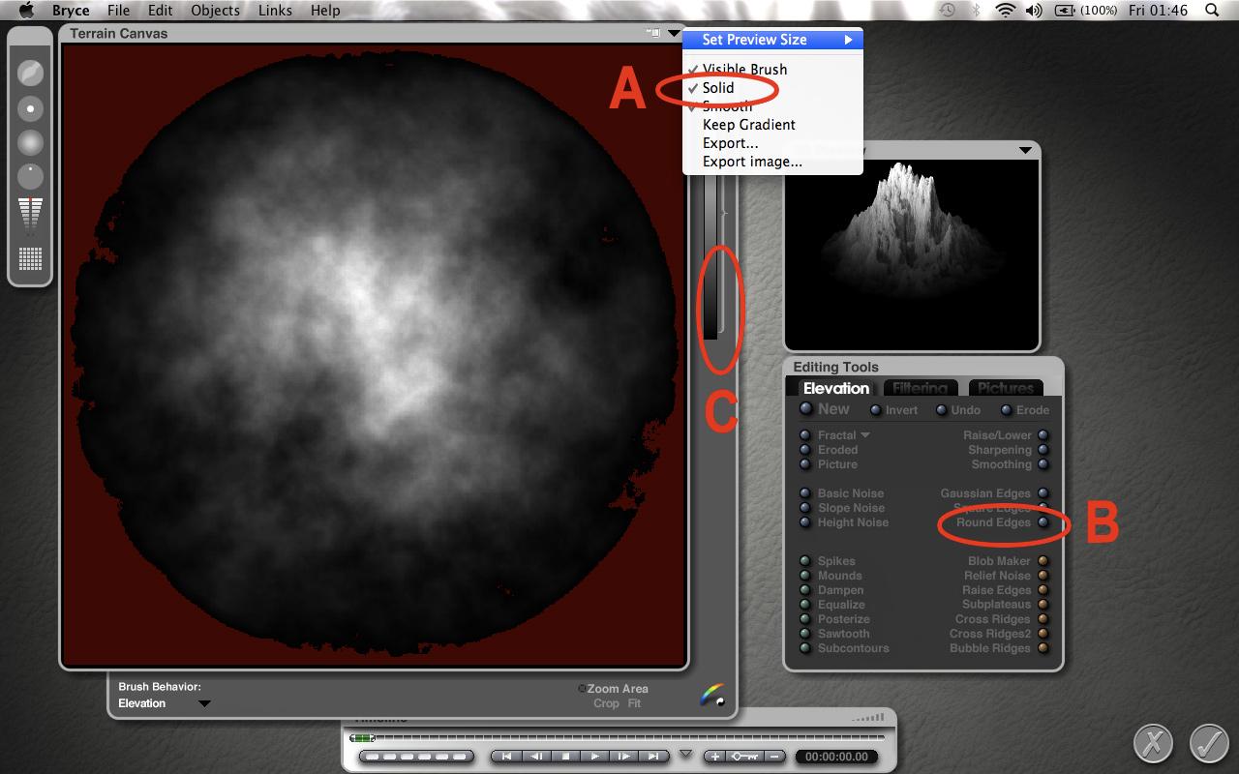This screenshot has height=774, width=1239.
Task: Apply Raise/Lower to the terrain
Action: click(x=1043, y=435)
